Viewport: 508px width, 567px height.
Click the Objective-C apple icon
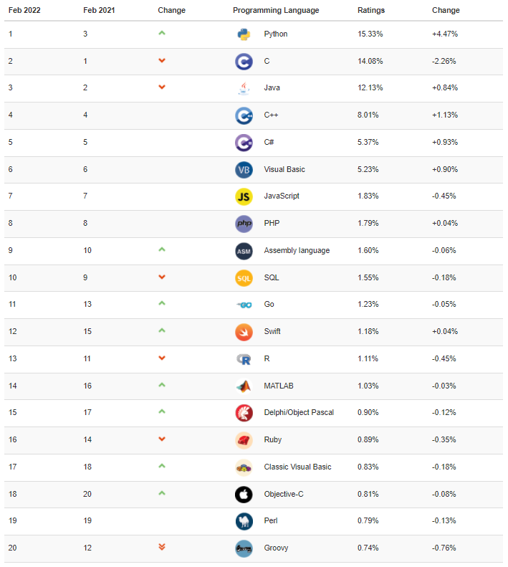point(244,494)
